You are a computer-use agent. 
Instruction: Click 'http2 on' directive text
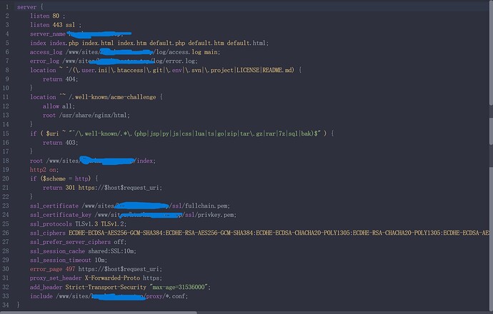click(x=44, y=170)
